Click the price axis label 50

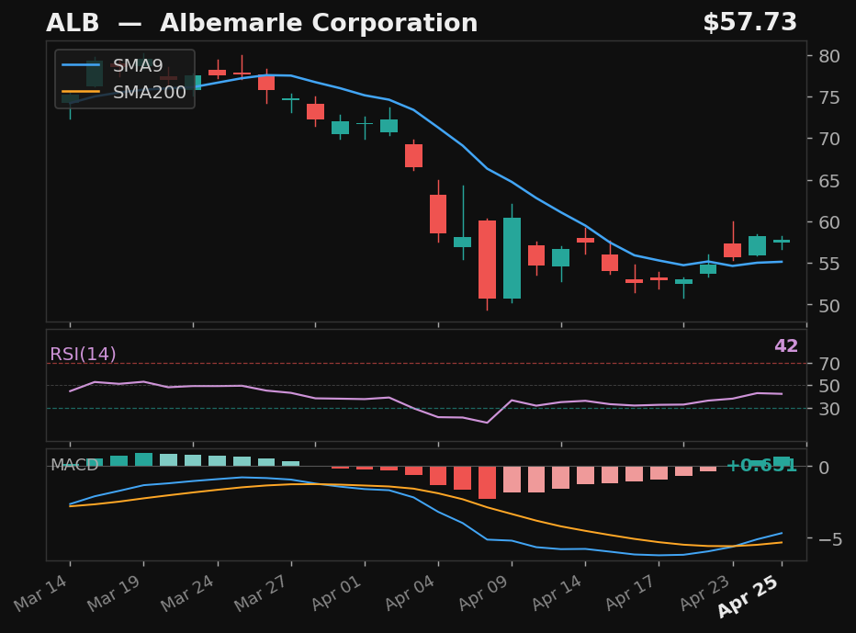[829, 306]
